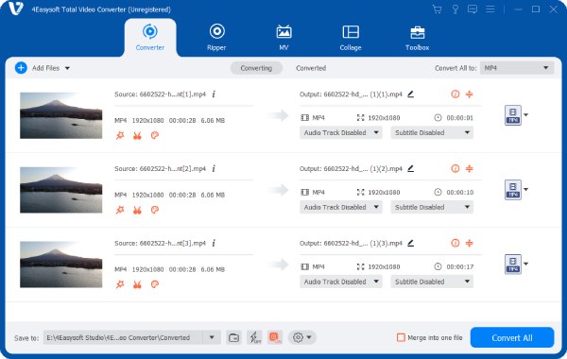The height and width of the screenshot is (359, 567).
Task: Rename output (1)(3).mp4 with pencil icon
Action: tap(411, 244)
